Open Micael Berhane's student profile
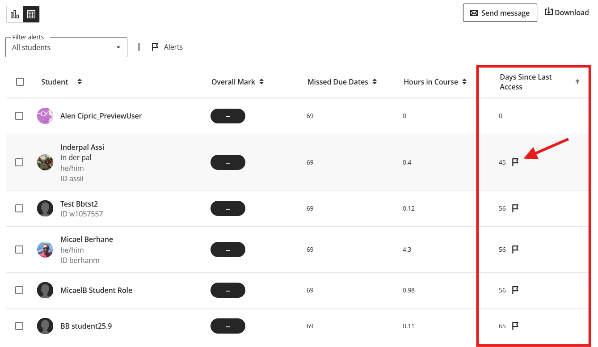The width and height of the screenshot is (598, 347). pyautogui.click(x=86, y=239)
